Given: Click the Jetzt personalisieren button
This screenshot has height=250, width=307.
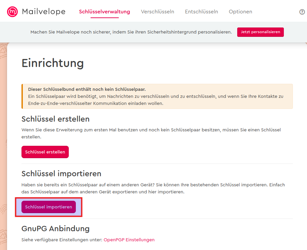Looking at the screenshot, I should (x=260, y=32).
